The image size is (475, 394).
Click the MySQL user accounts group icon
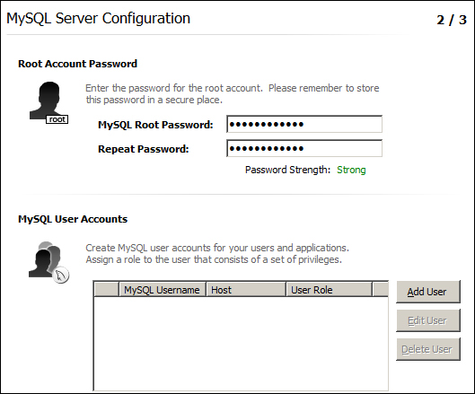[48, 262]
